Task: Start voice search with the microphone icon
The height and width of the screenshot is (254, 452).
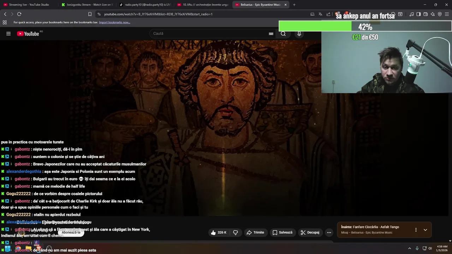Action: click(299, 34)
